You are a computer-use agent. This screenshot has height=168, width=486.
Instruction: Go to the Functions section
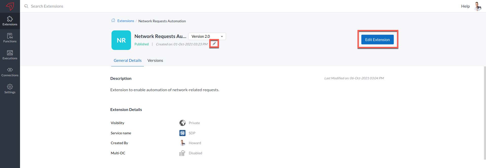pos(10,38)
